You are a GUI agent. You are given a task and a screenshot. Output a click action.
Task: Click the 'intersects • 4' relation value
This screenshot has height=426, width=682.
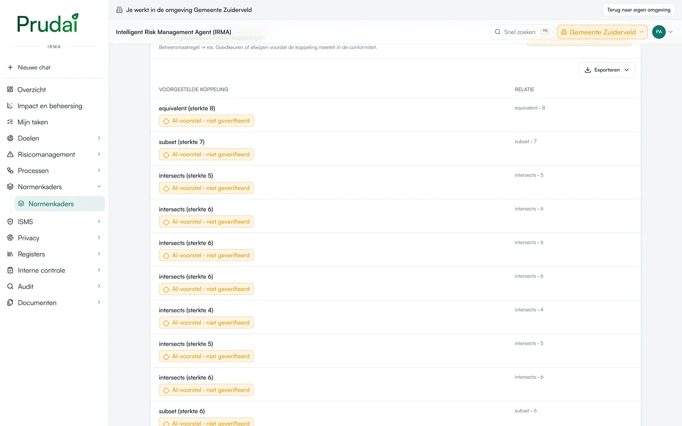pos(529,310)
